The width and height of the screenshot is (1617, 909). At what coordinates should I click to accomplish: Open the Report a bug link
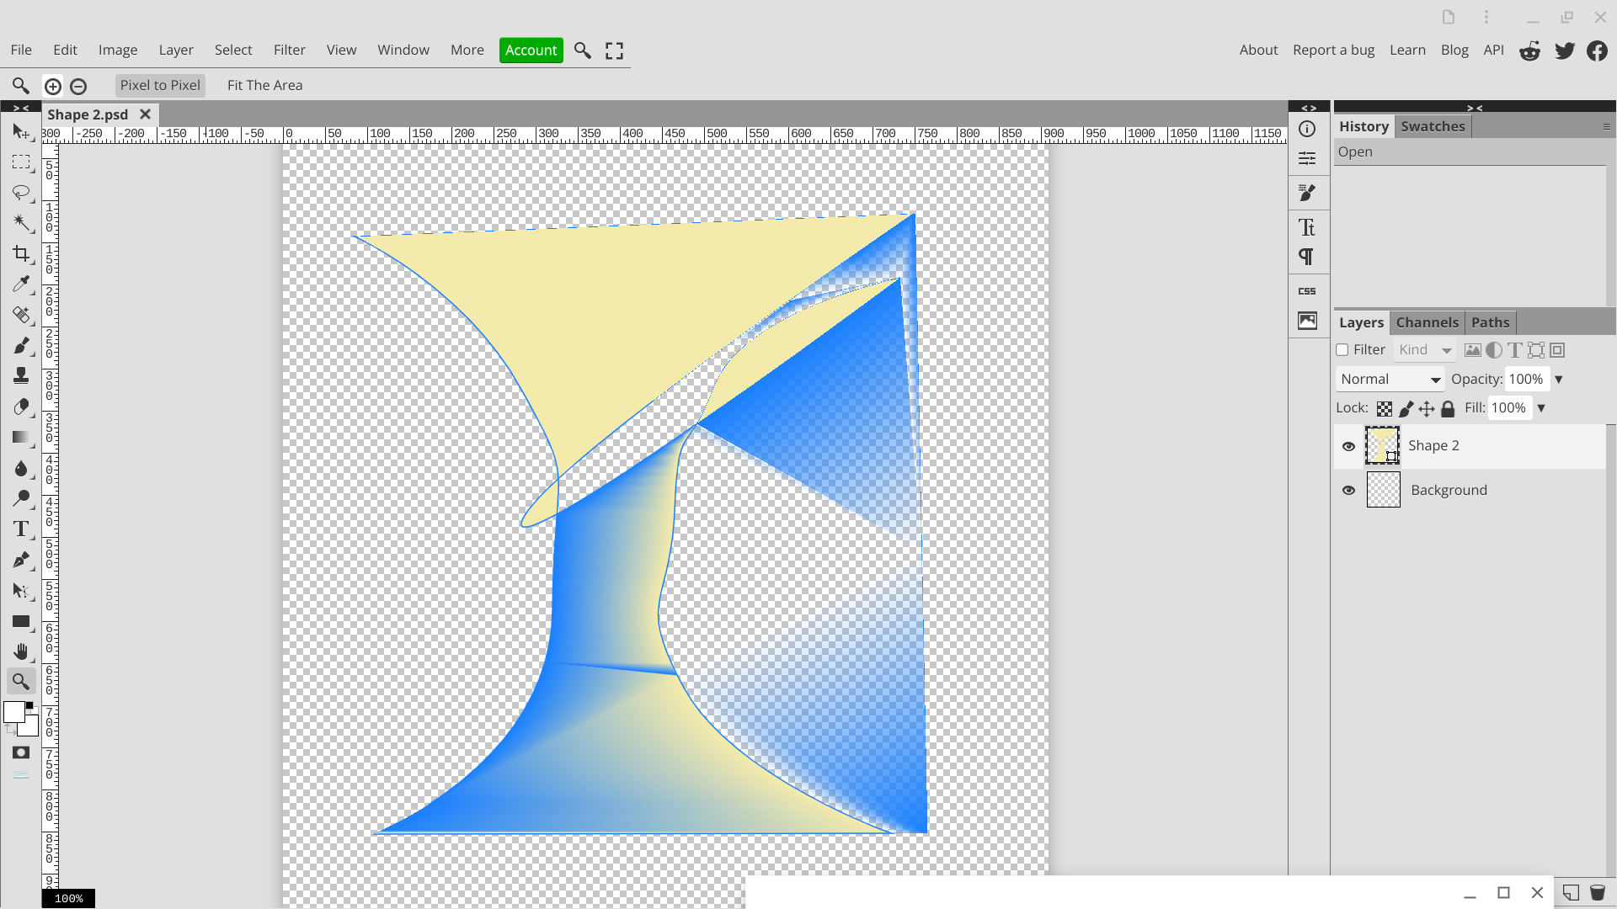[1332, 50]
